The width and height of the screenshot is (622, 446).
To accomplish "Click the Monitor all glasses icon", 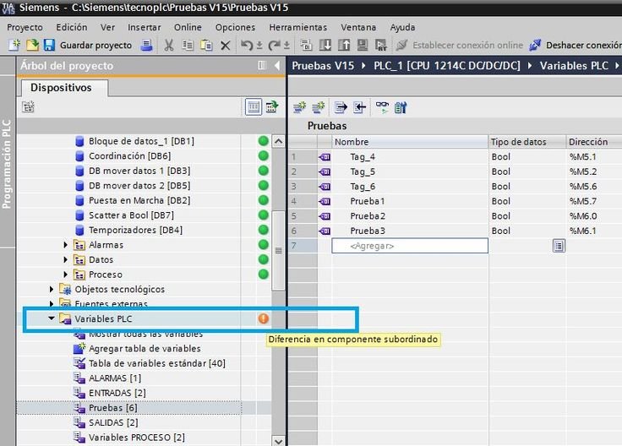I will click(382, 107).
